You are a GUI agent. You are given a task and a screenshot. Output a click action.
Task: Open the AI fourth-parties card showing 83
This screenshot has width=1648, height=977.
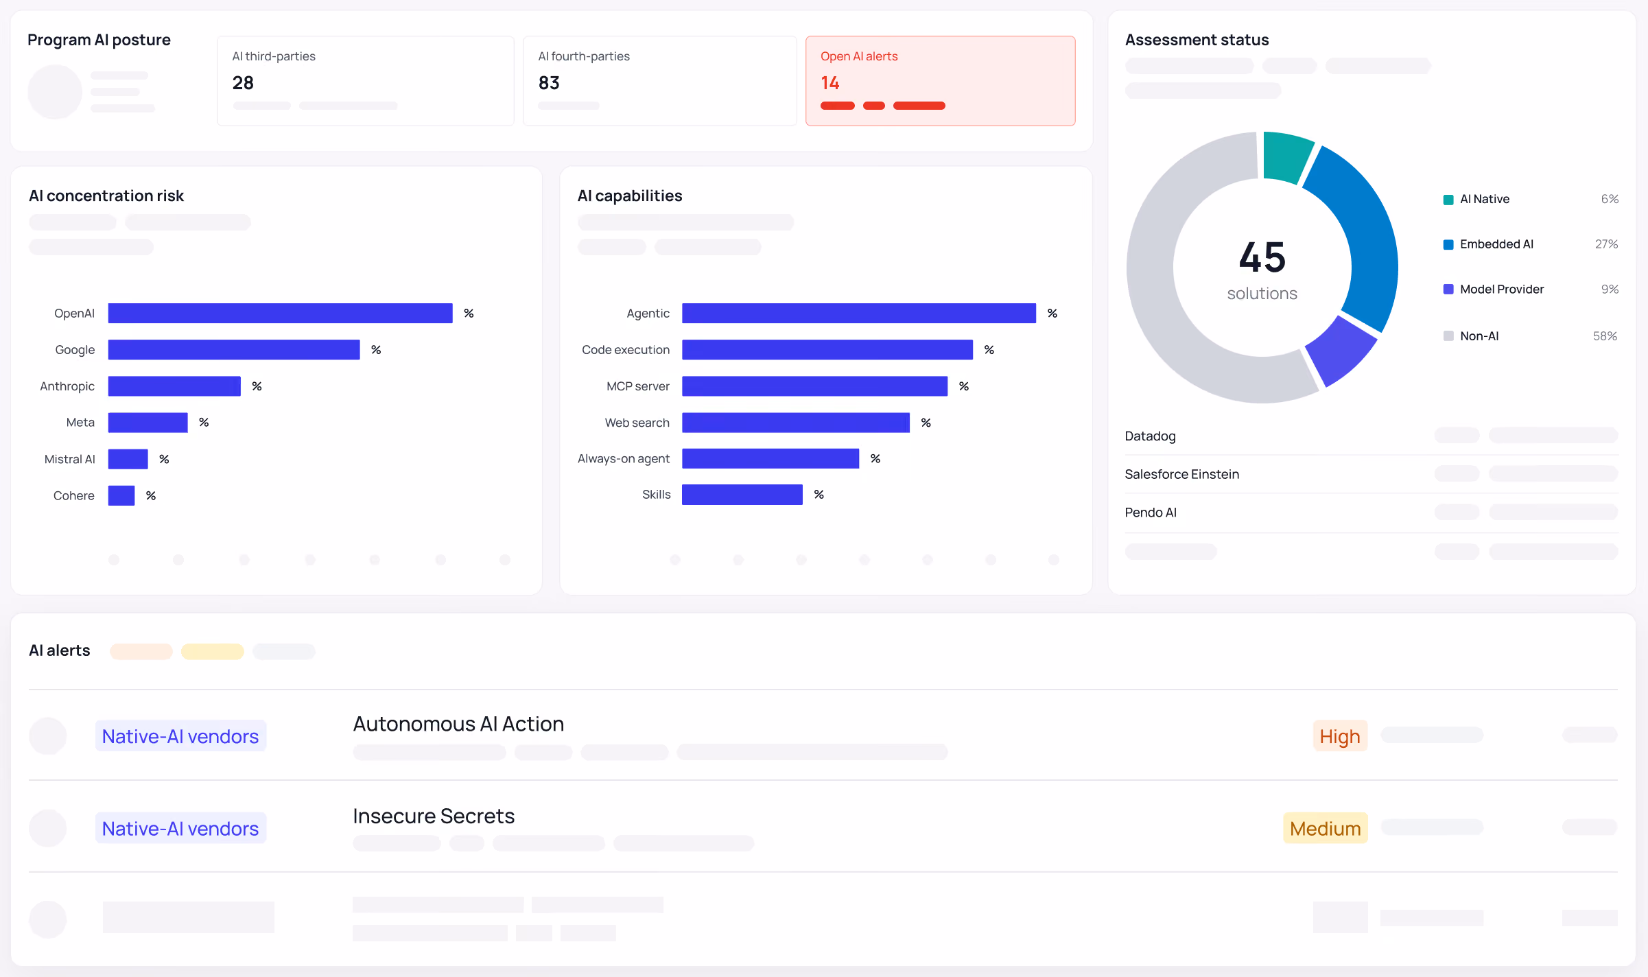point(660,81)
